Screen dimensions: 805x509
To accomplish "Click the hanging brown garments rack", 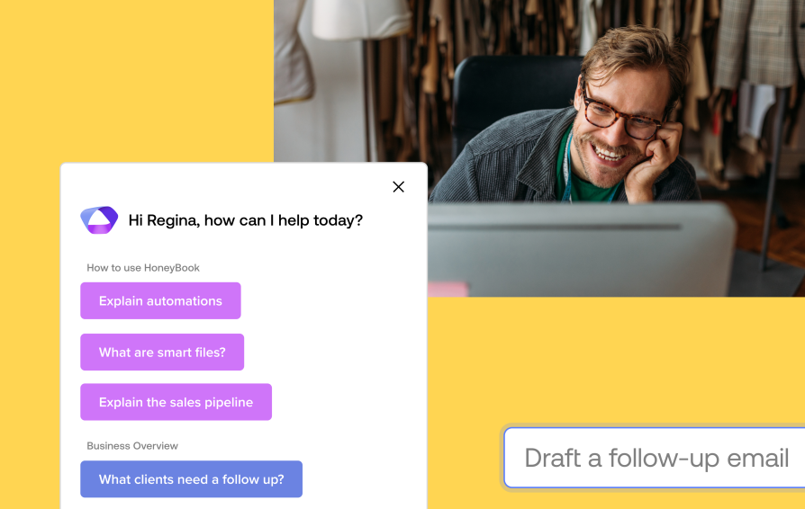I will [x=488, y=31].
